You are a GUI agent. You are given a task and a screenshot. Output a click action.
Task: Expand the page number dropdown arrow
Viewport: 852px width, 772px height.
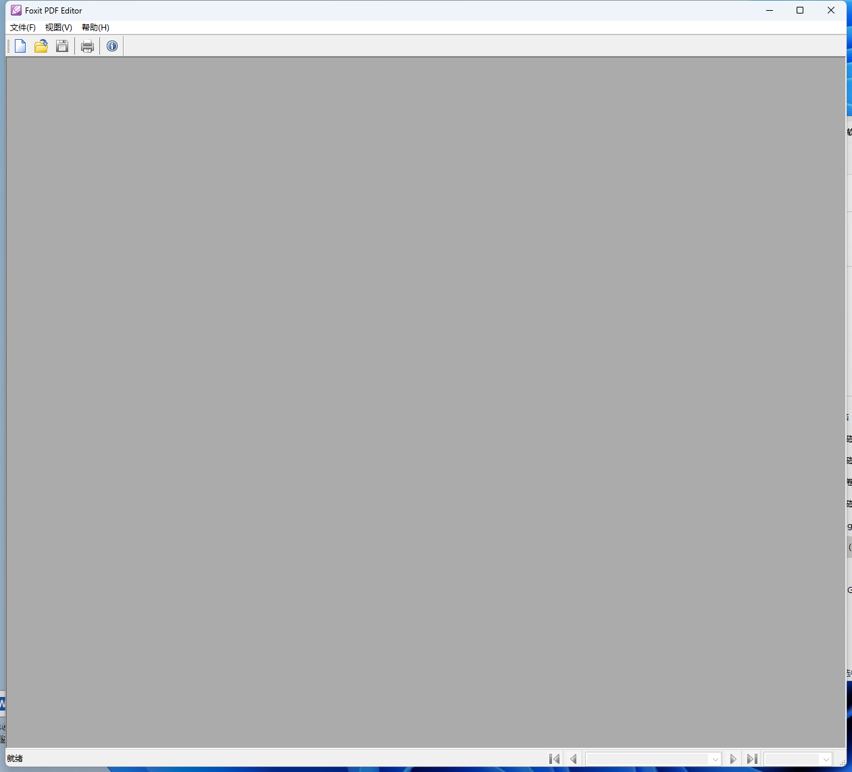pyautogui.click(x=715, y=759)
